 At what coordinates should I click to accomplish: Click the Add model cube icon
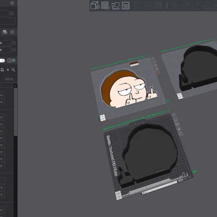pyautogui.click(x=95, y=5)
